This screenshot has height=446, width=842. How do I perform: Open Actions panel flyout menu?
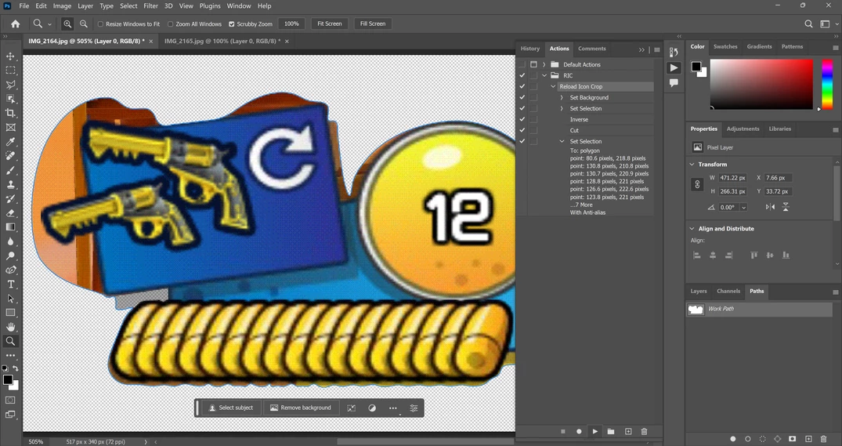tap(656, 49)
